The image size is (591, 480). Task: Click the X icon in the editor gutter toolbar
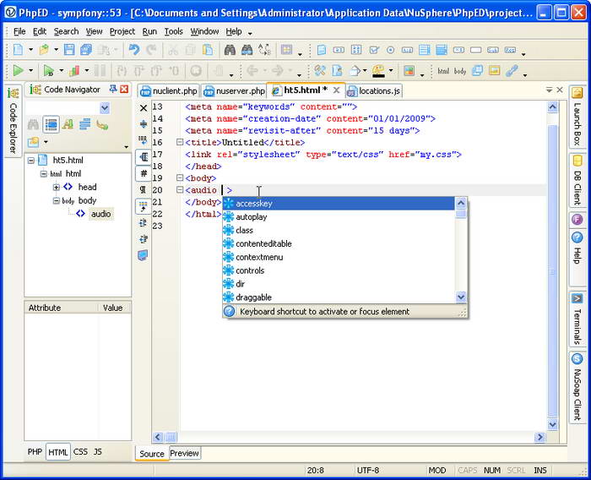pyautogui.click(x=144, y=108)
